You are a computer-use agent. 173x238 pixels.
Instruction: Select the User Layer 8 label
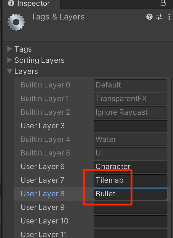(43, 194)
